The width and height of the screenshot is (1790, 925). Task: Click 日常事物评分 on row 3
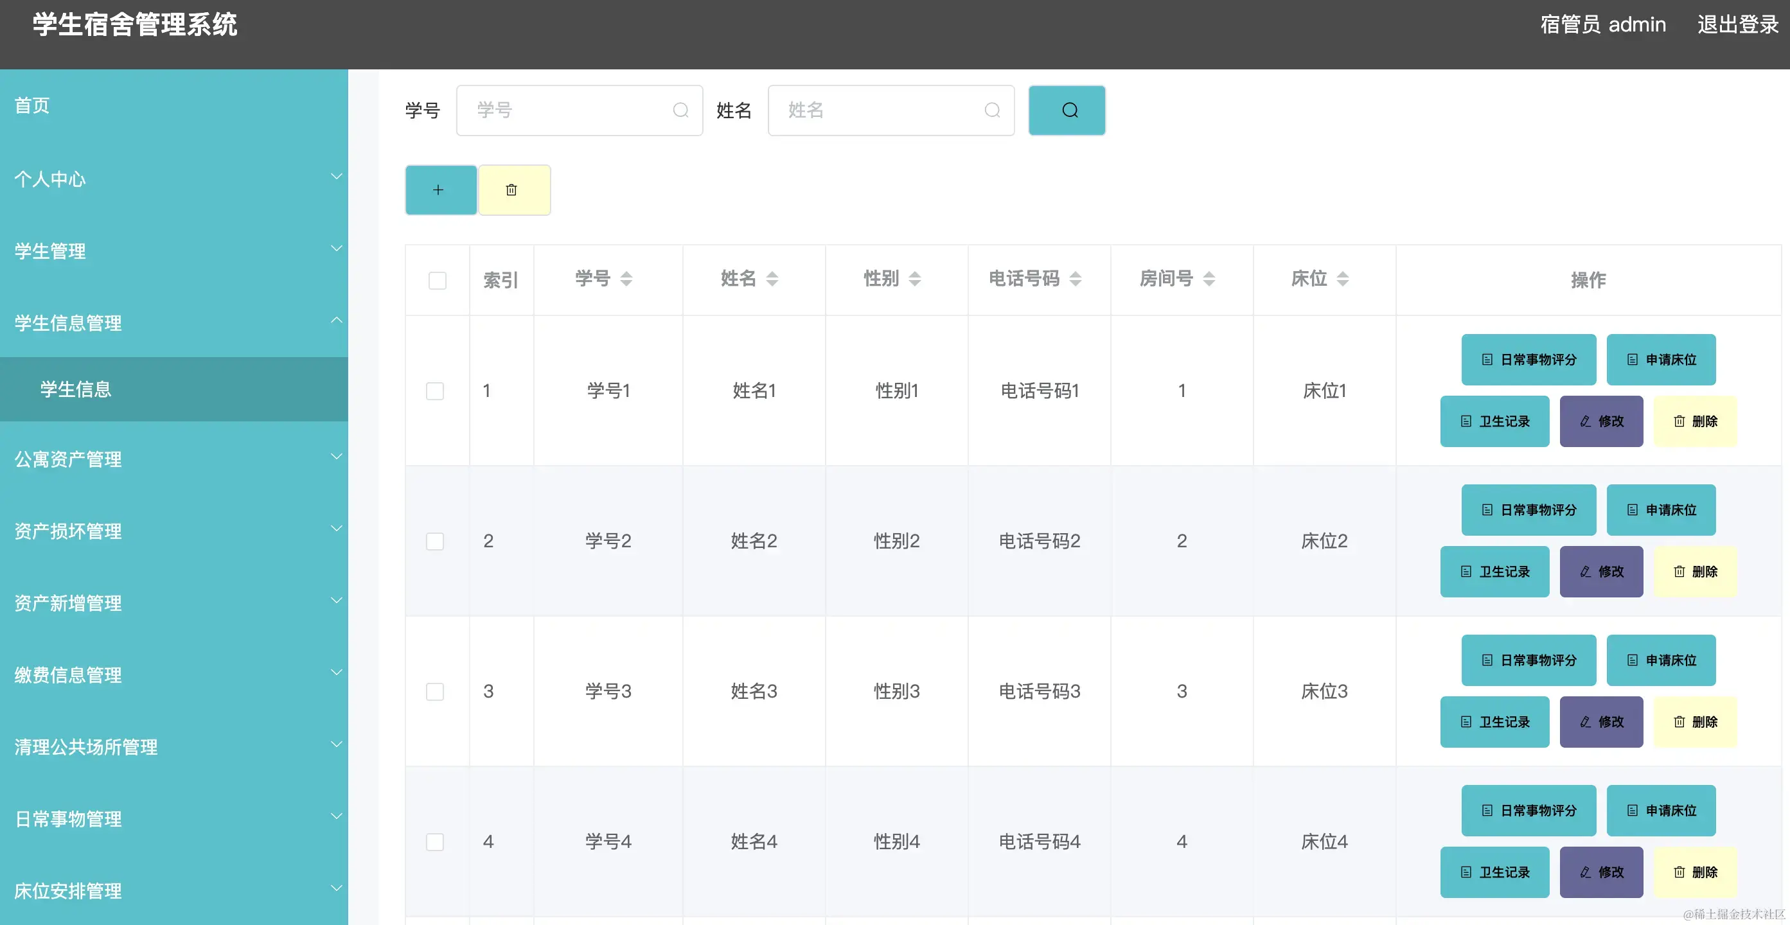[x=1528, y=660]
